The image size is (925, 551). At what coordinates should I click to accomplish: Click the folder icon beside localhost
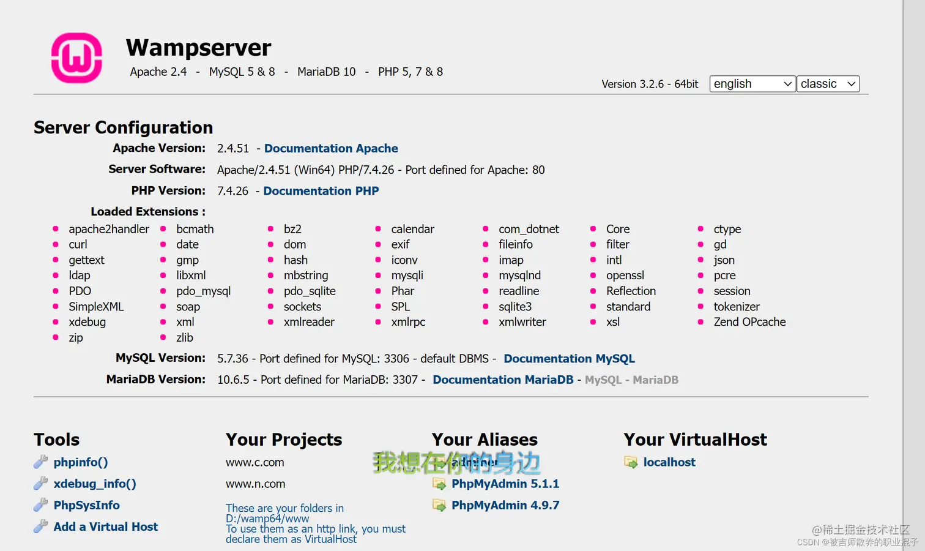click(631, 462)
